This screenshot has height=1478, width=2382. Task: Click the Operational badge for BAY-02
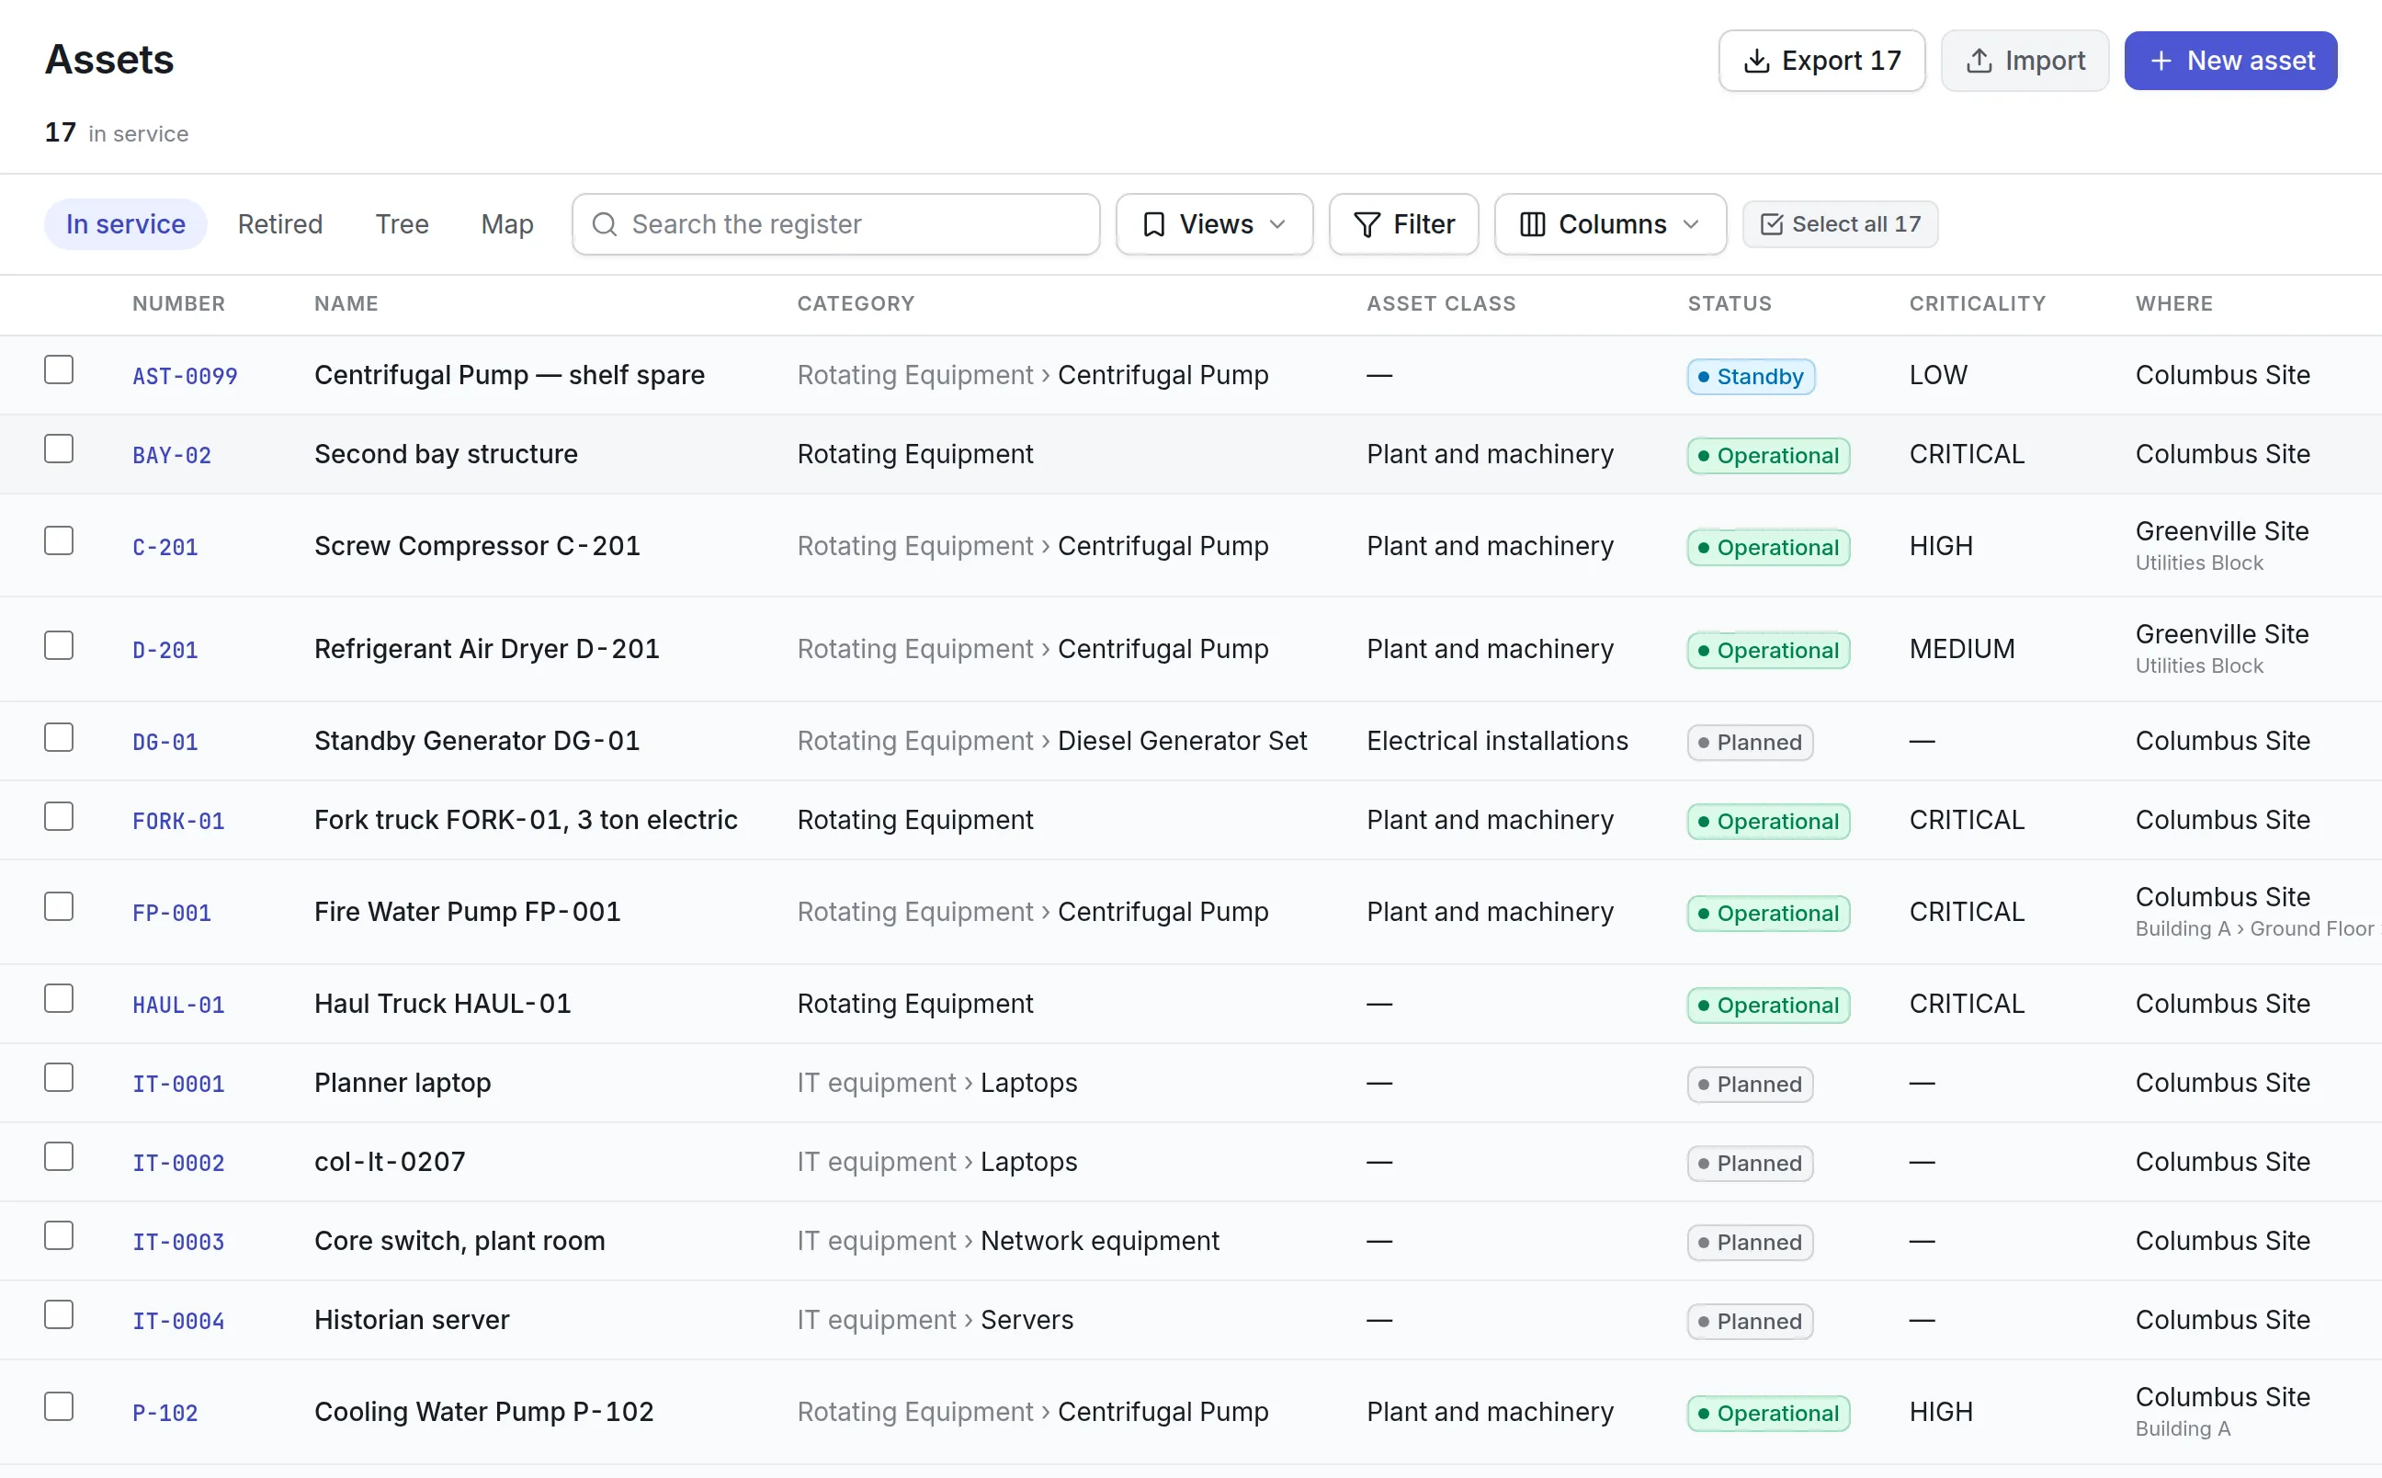click(x=1767, y=456)
